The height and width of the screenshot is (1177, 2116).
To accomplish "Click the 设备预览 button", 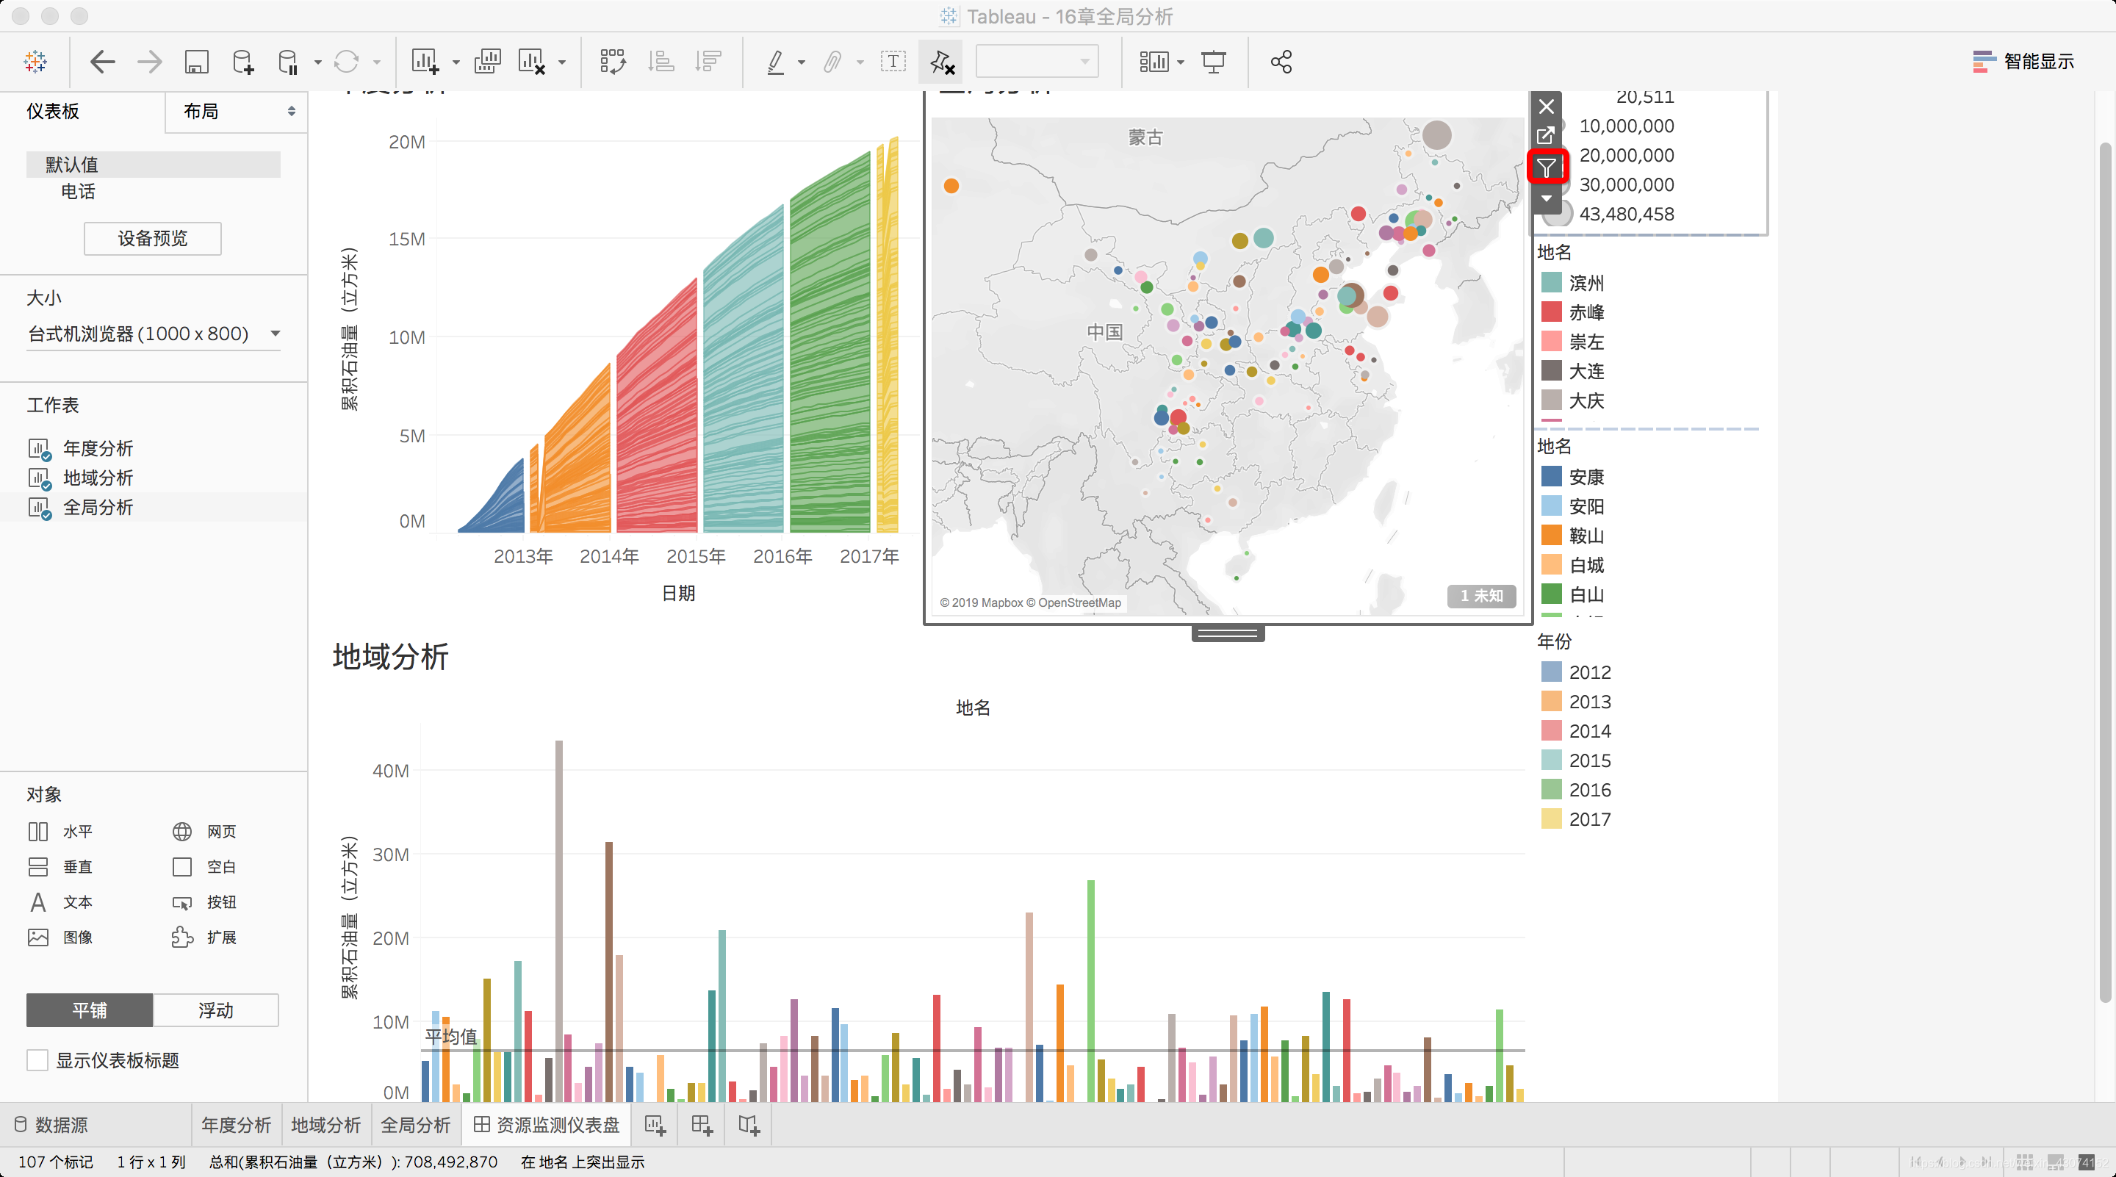I will point(152,238).
